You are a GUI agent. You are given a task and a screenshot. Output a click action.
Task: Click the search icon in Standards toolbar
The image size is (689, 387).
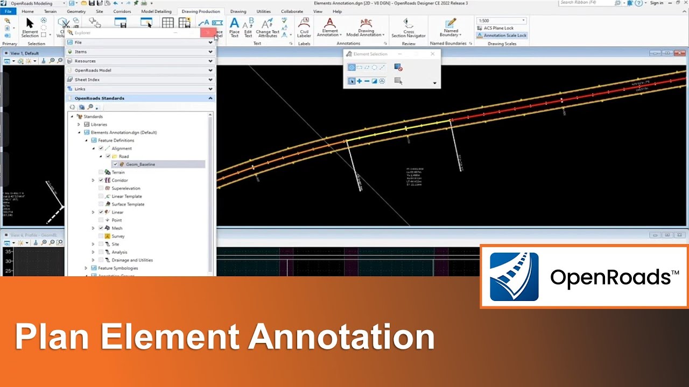90,107
